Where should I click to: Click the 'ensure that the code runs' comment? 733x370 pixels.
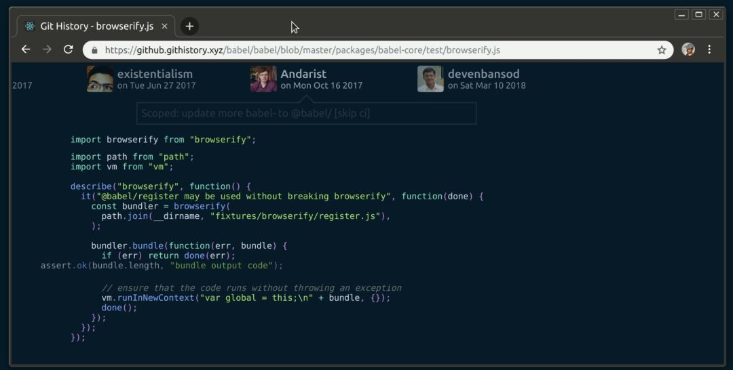(x=252, y=288)
